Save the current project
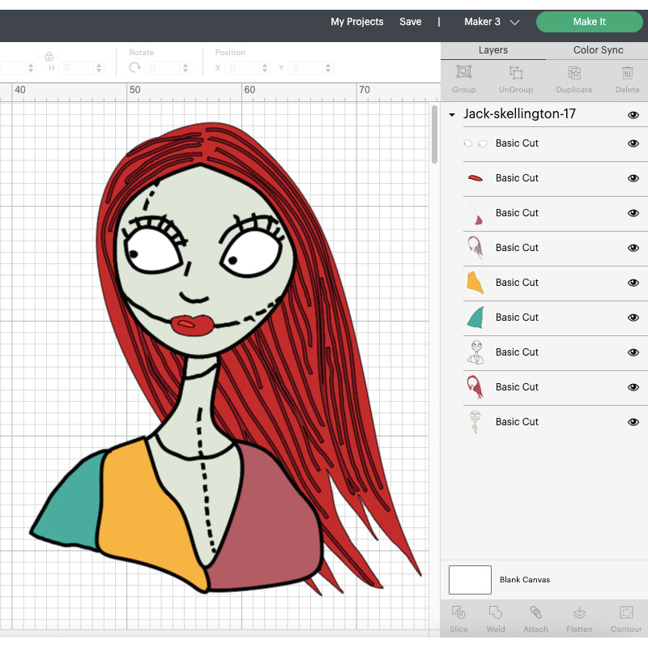This screenshot has height=648, width=648. tap(411, 22)
